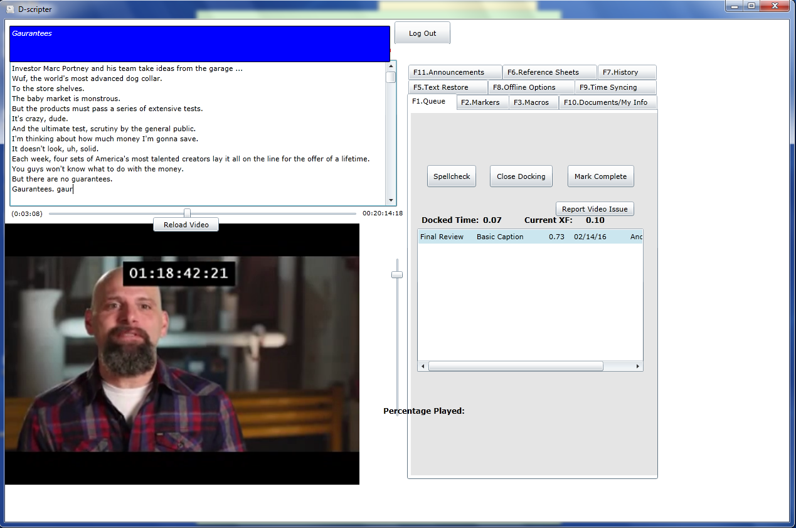Reload the video
The height and width of the screenshot is (528, 796).
click(186, 225)
